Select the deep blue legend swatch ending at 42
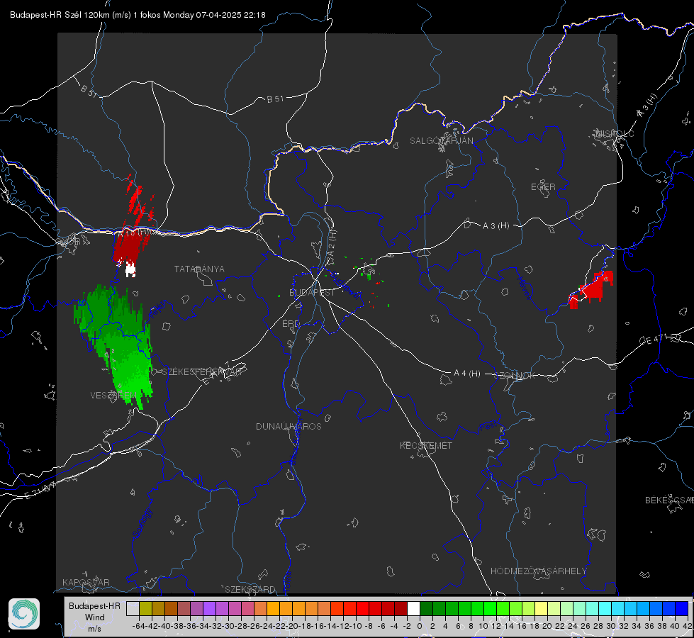The width and height of the screenshot is (694, 638). click(x=682, y=608)
